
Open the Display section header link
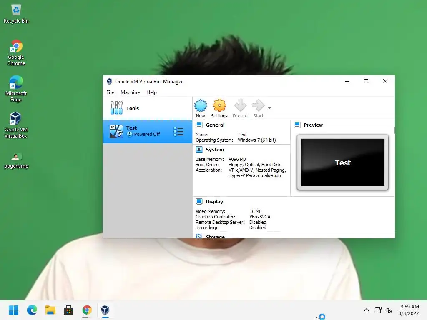tap(214, 202)
